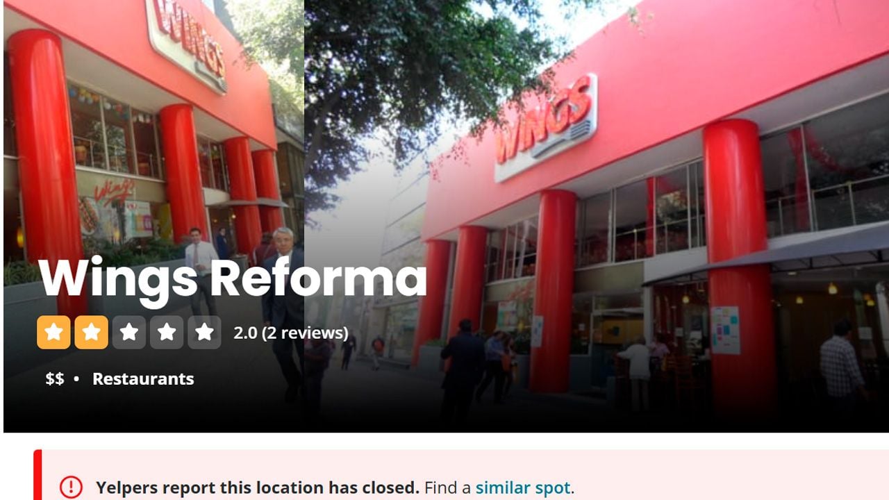Click the bullet separator beside Restaurants
This screenshot has height=500, width=889.
tap(76, 379)
